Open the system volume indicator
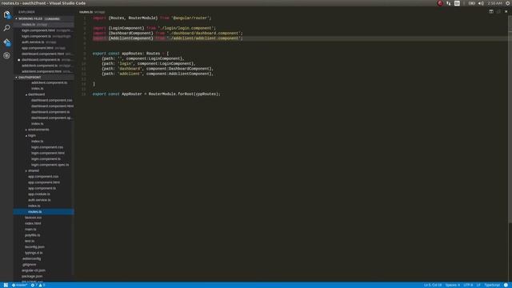The height and width of the screenshot is (288, 512). [481, 3]
